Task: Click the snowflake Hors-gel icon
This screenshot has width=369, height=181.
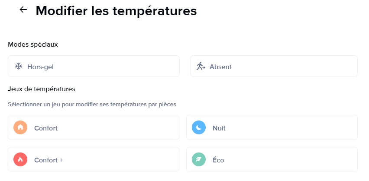Action: coord(19,67)
